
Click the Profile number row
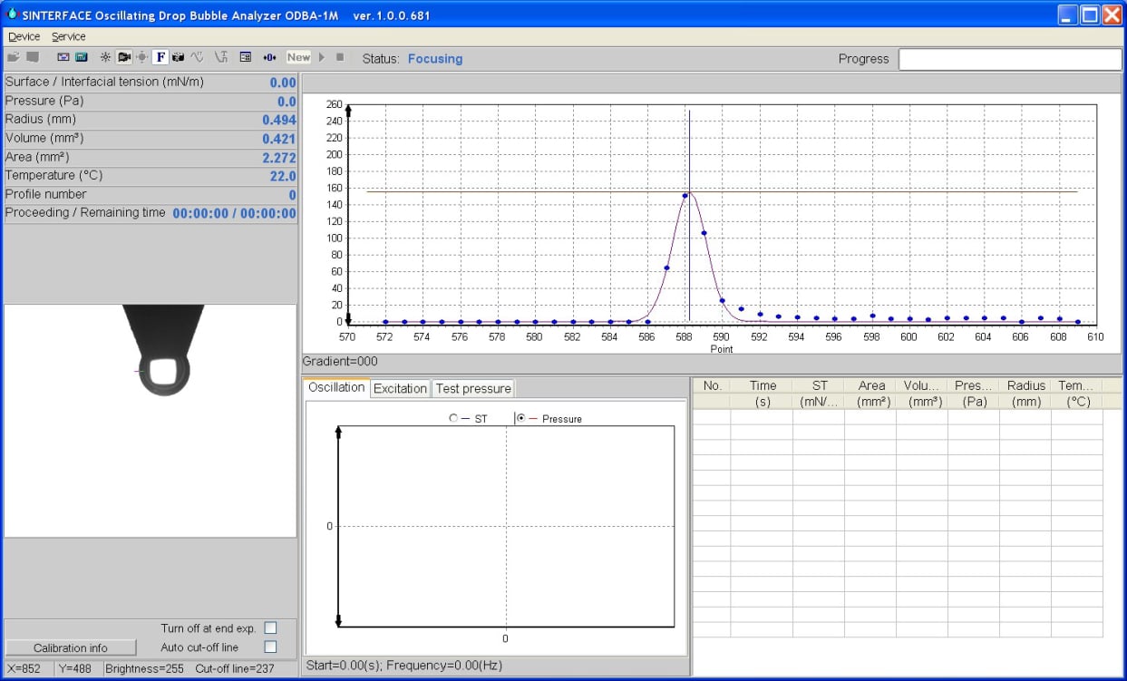coord(151,195)
